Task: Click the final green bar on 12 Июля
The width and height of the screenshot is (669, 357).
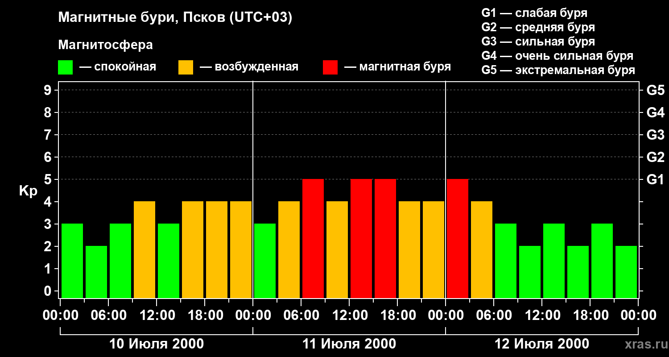Action: [626, 272]
